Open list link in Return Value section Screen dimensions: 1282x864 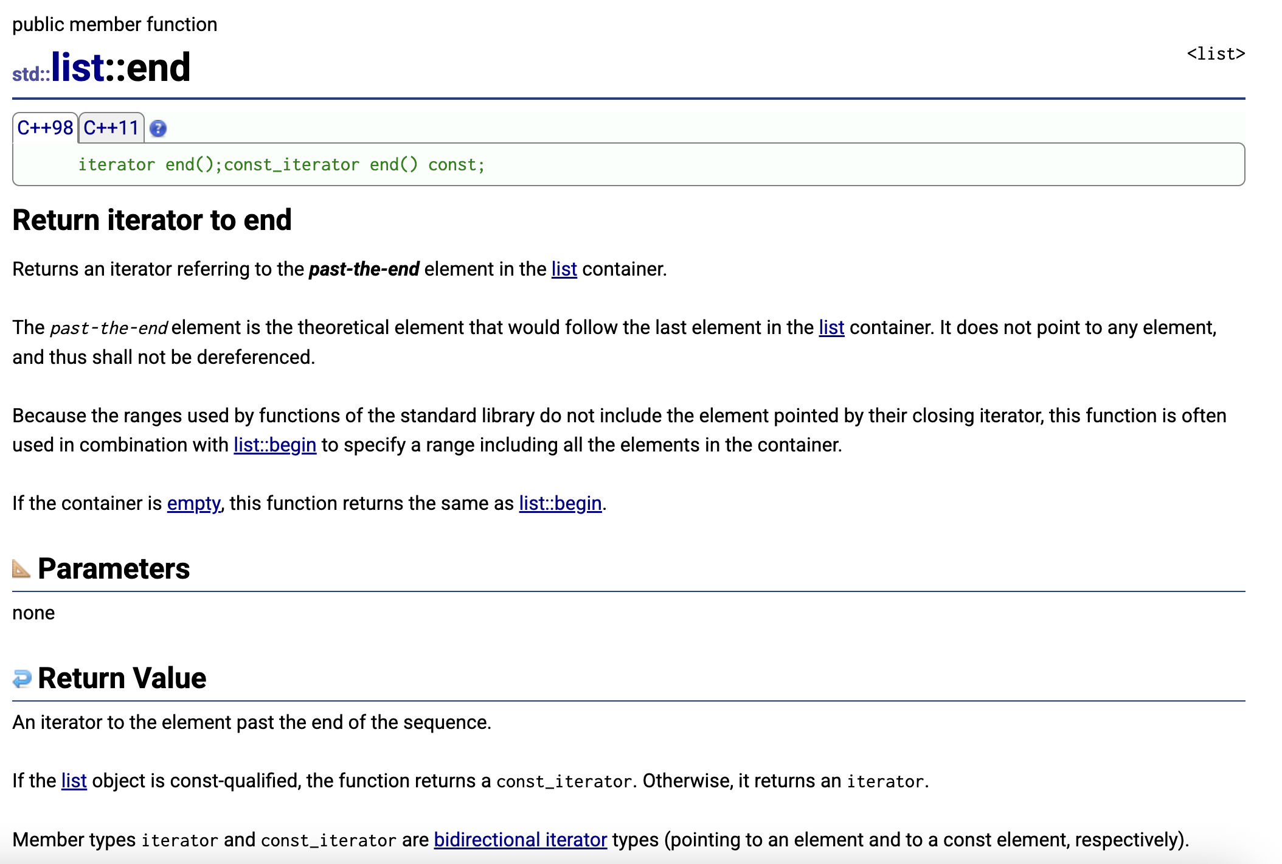[74, 781]
